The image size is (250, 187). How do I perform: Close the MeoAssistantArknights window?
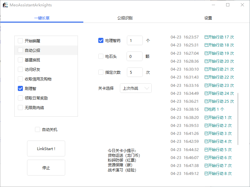click(x=242, y=5)
